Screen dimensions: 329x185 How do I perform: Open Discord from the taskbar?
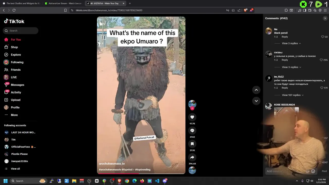pos(165,181)
